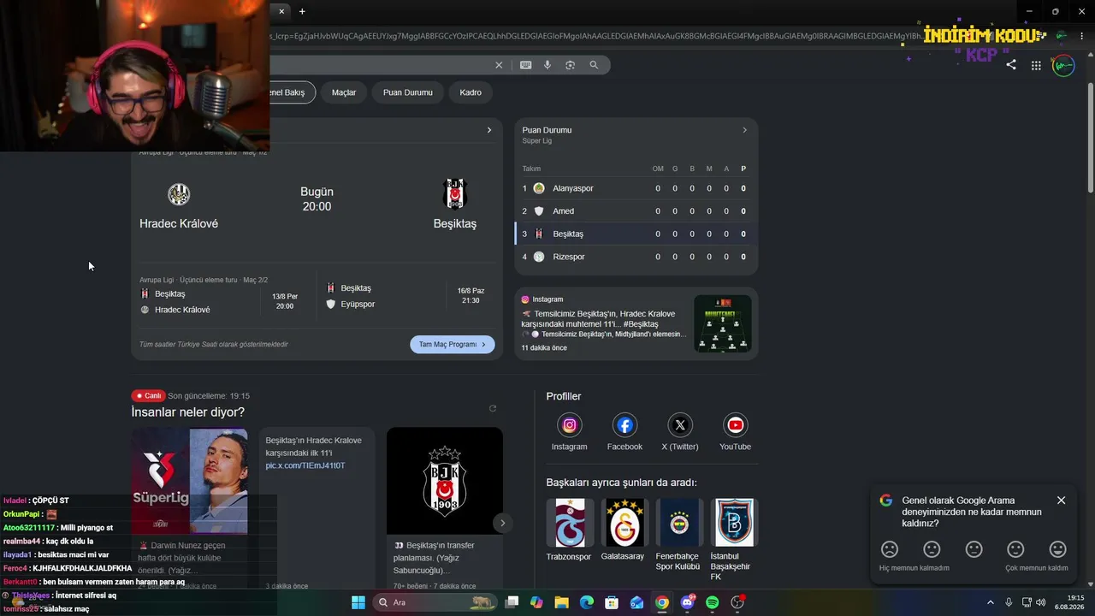The height and width of the screenshot is (616, 1095).
Task: Close the current browser tab
Action: pos(281,11)
